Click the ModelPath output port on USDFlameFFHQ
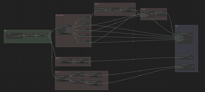The image size is (205, 92). point(154,14)
